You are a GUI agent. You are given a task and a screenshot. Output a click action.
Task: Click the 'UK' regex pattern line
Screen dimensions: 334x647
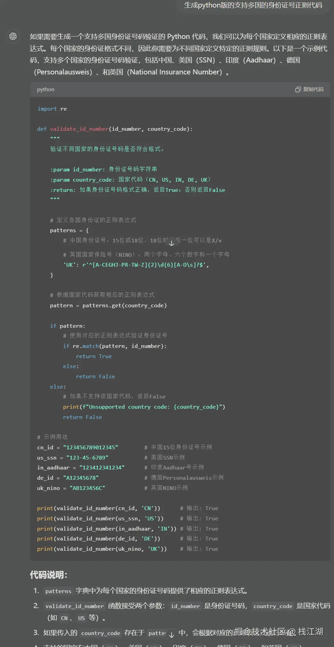136,265
